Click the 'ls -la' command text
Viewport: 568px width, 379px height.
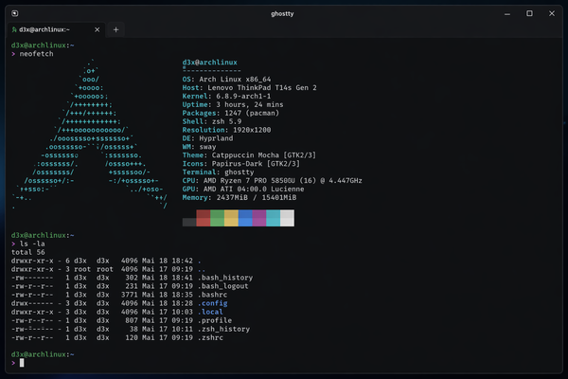(32, 244)
